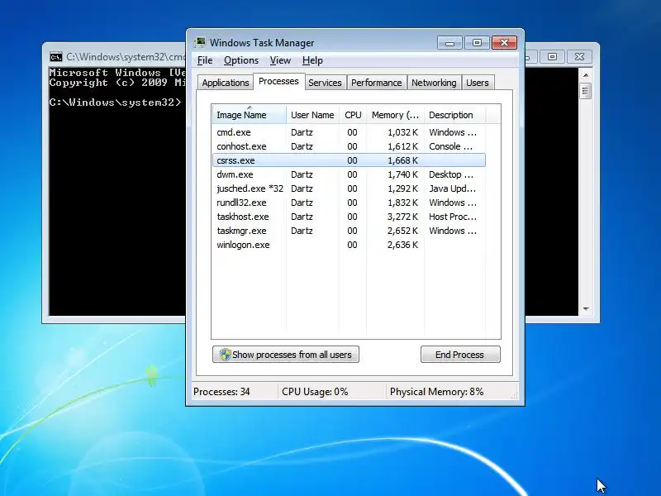Image resolution: width=661 pixels, height=496 pixels.
Task: Select the Processes tab
Action: (x=278, y=81)
